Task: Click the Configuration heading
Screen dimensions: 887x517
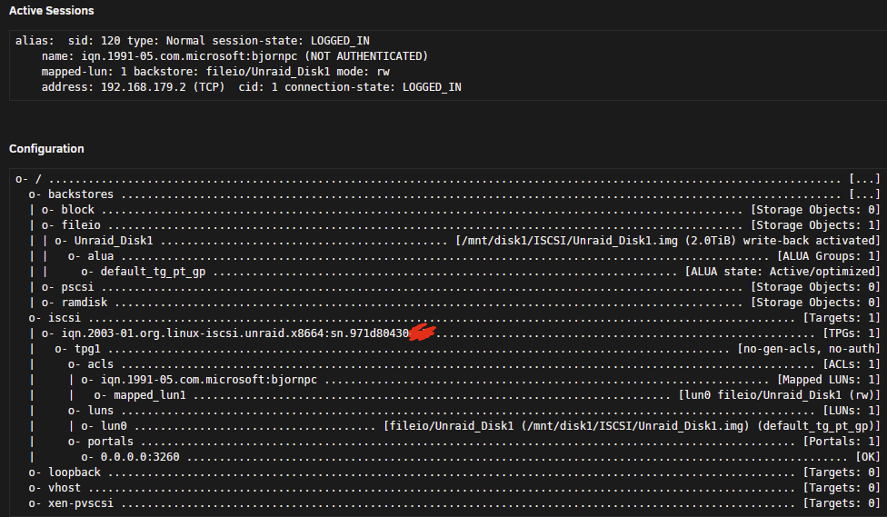Action: 46,149
